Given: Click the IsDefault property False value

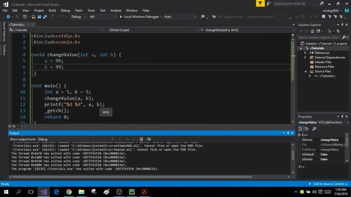Looking at the screenshot, I should point(324,154).
